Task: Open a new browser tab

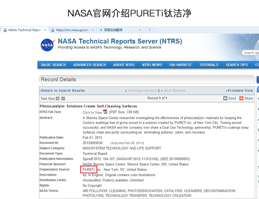Action: (149, 30)
